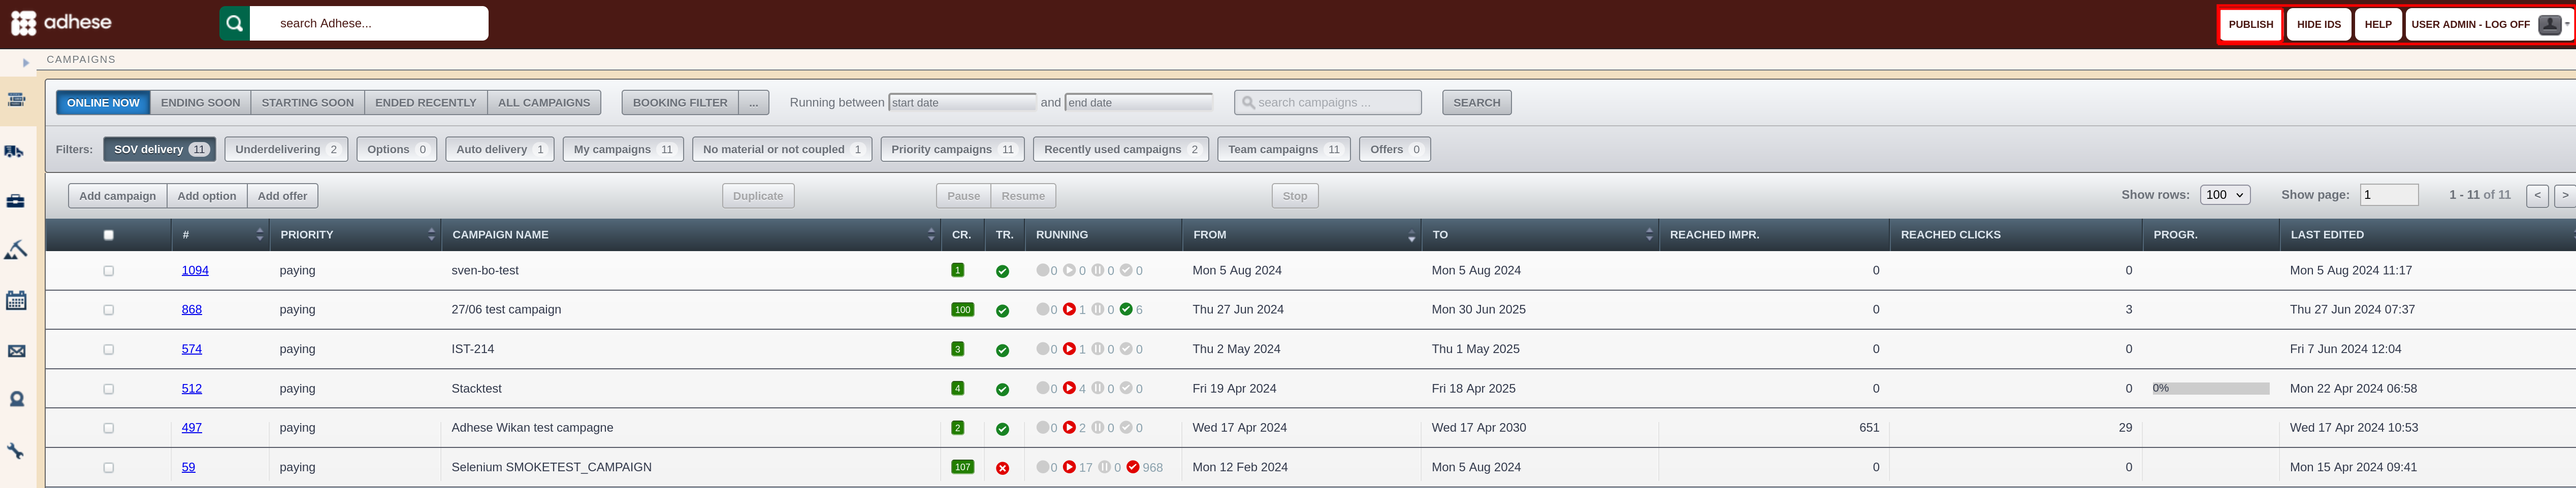Click the green search magnifier icon

tap(234, 23)
